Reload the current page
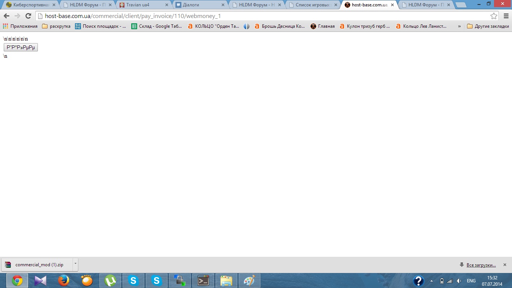 28,16
